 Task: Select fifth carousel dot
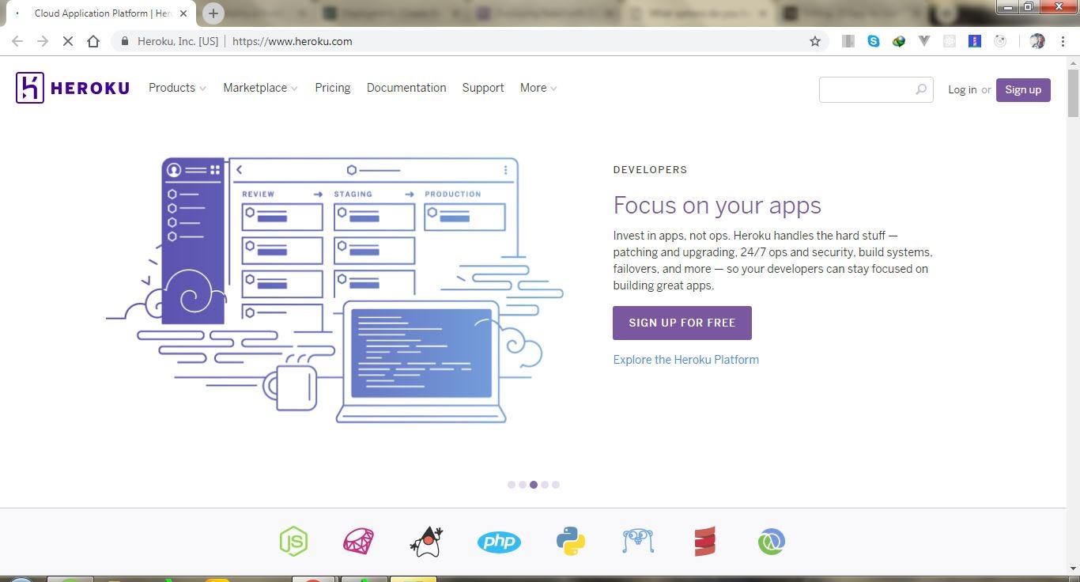(x=556, y=485)
